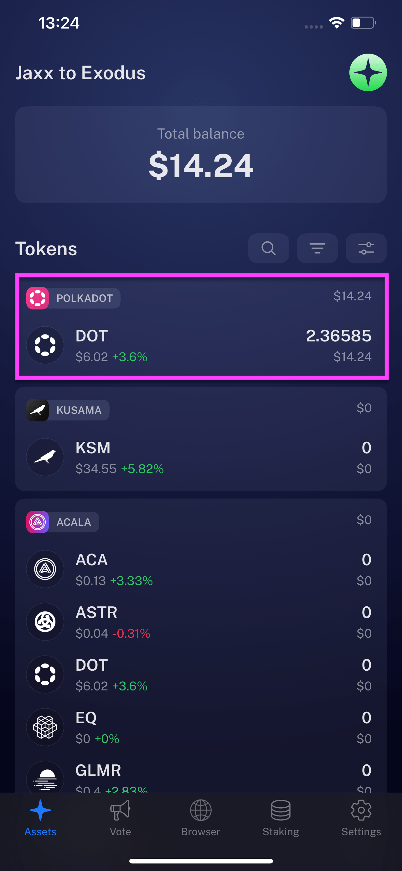Image resolution: width=402 pixels, height=871 pixels.
Task: Tap the Polkadot network badge
Action: click(x=73, y=298)
